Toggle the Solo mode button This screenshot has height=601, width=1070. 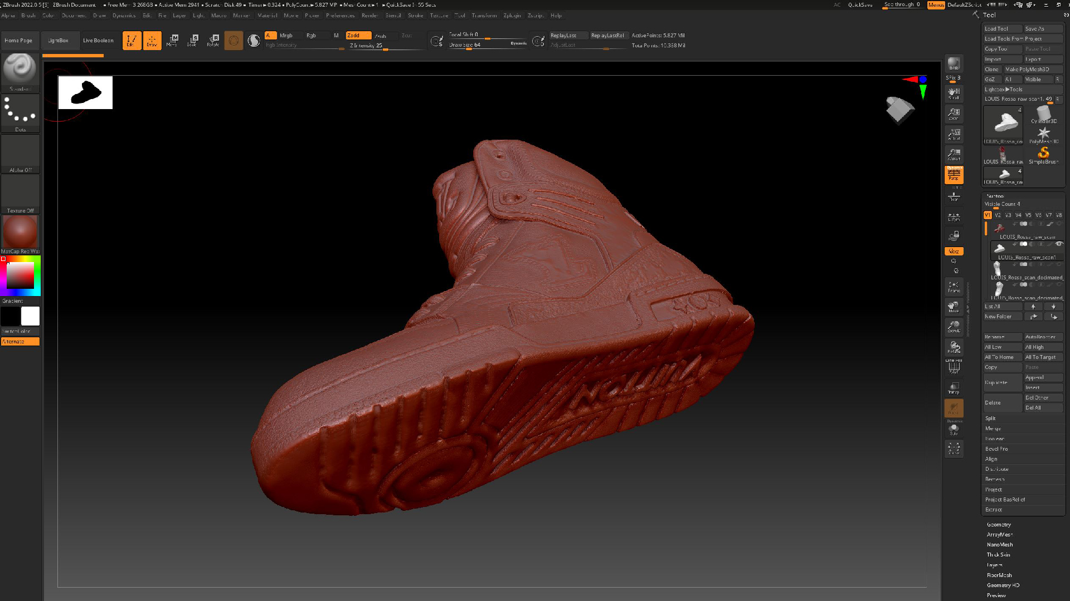pos(954,428)
